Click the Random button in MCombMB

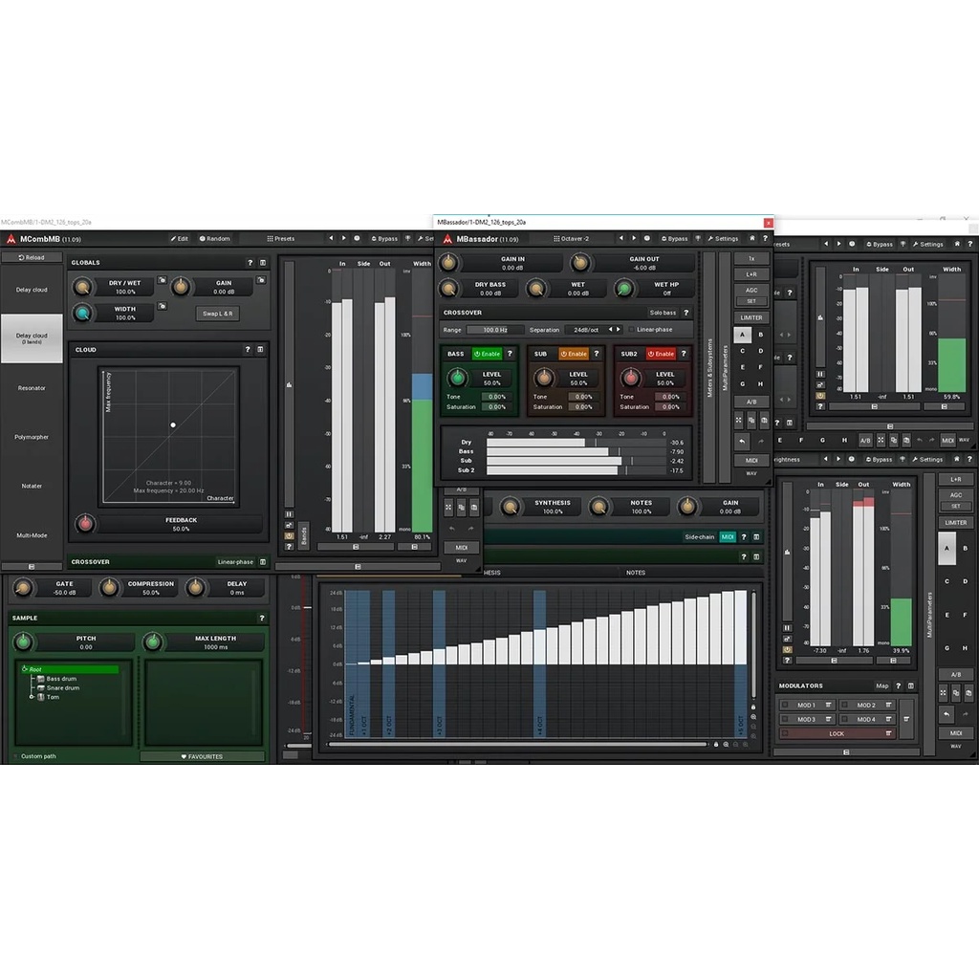pos(215,238)
